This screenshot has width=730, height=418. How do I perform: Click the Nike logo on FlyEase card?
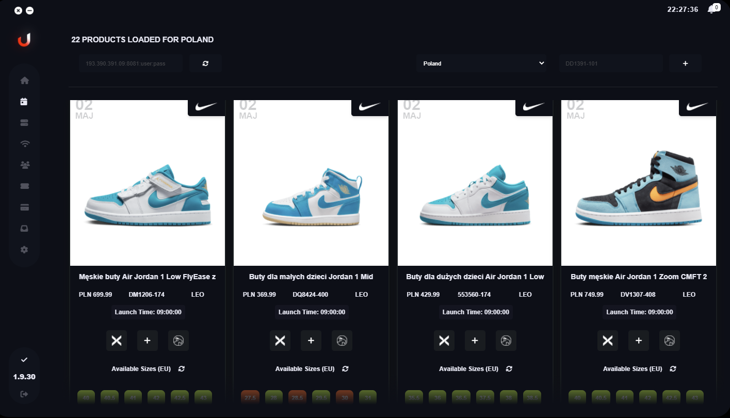pos(206,107)
